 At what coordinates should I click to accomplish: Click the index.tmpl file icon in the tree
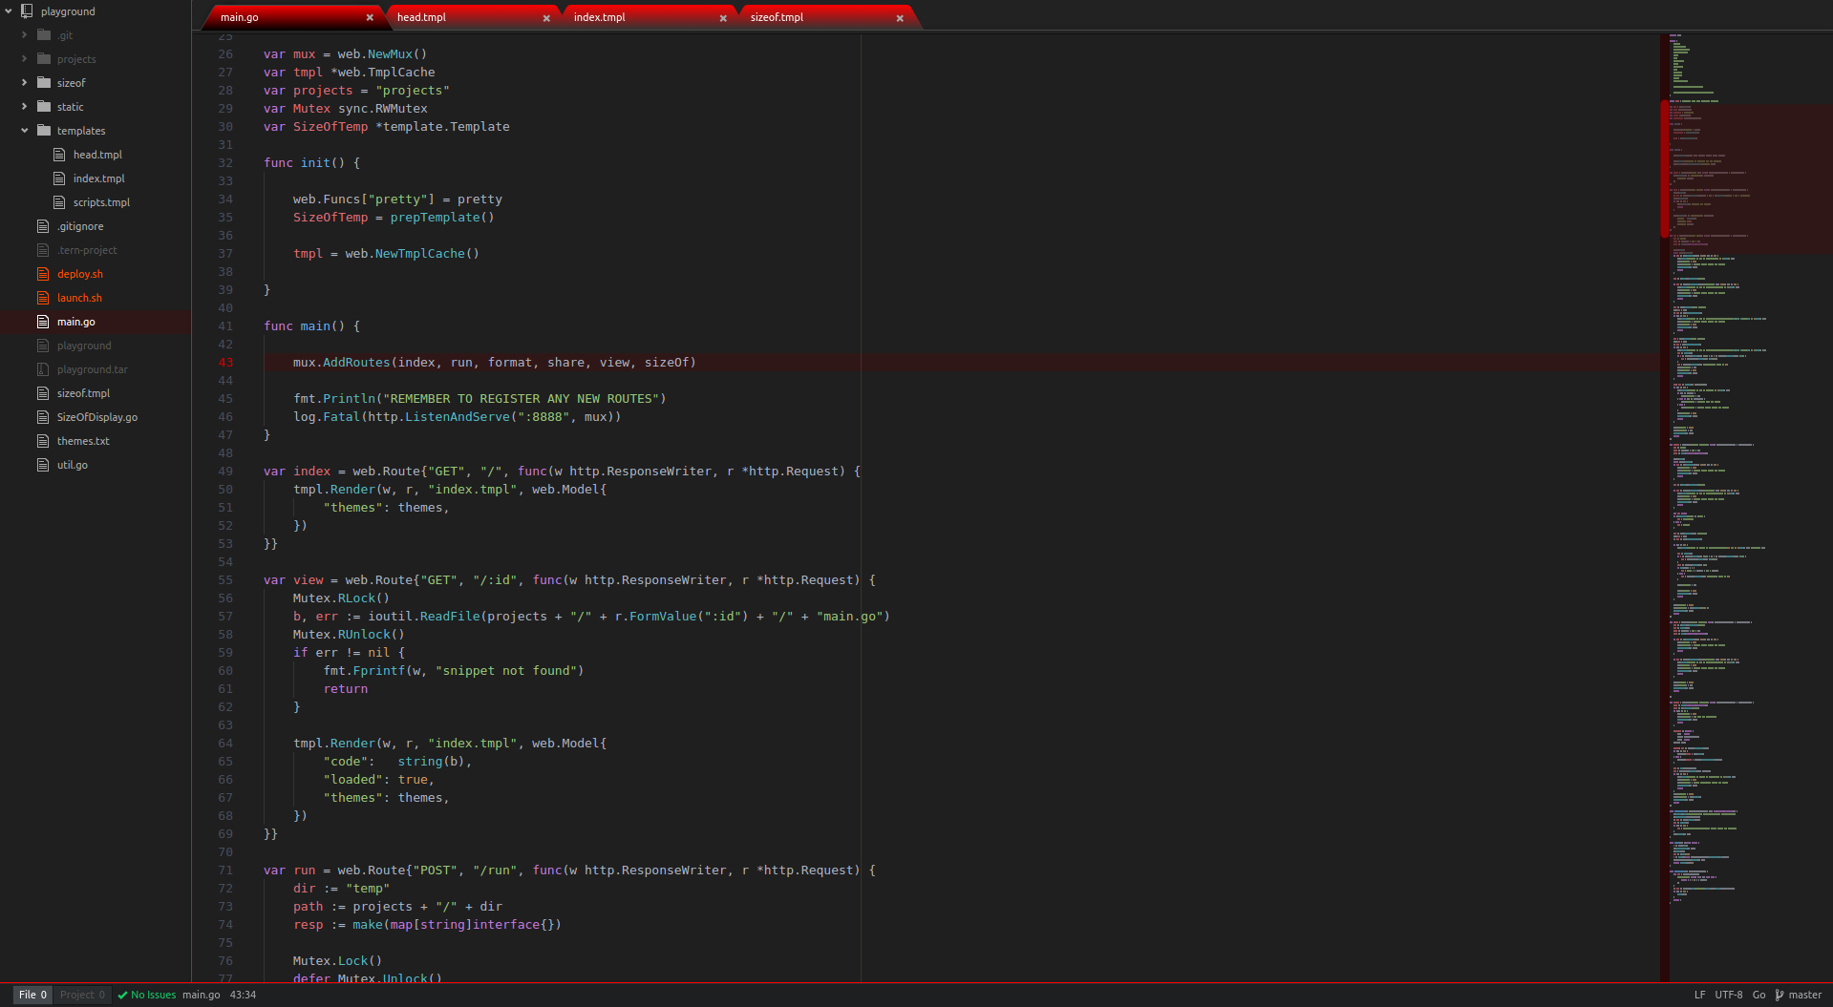click(x=59, y=178)
